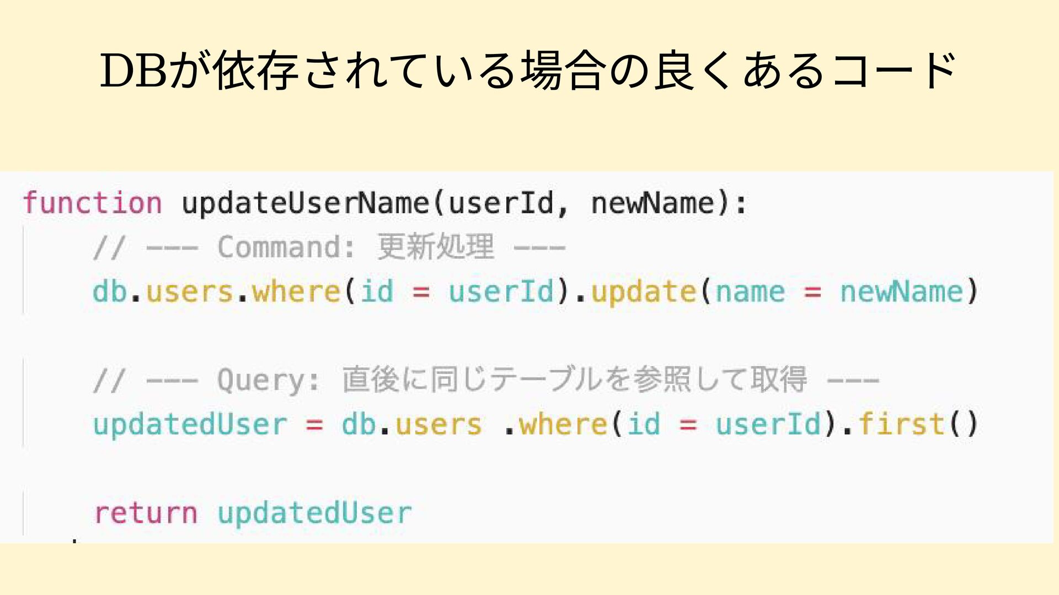Viewport: 1059px width, 595px height.
Task: Click the comment 'Command: 更新処理'
Action: click(356, 247)
